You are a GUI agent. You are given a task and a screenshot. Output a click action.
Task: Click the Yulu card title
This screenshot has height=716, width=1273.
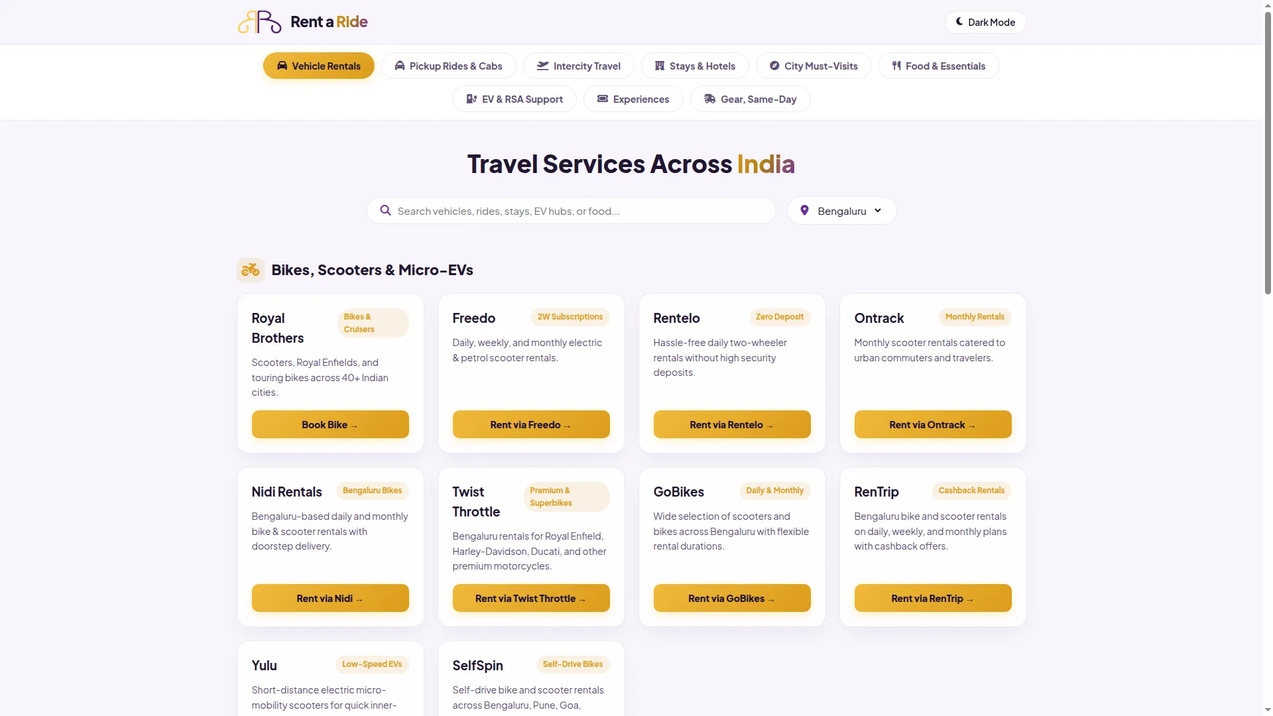(265, 666)
